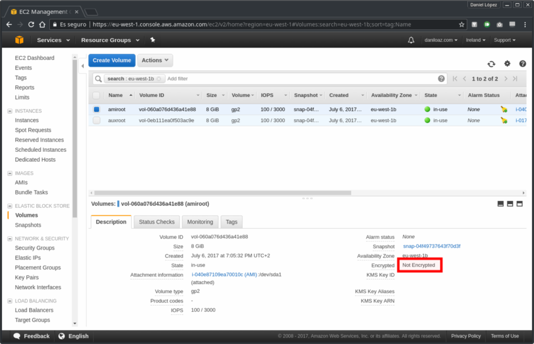Image resolution: width=534 pixels, height=344 pixels.
Task: Click the pin shortcuts icon in navbar
Action: 152,39
